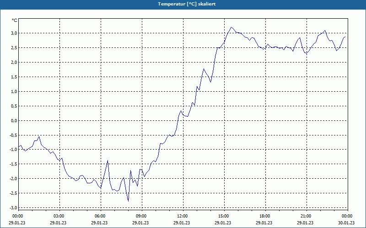
Task: Click the 30.01.23 date label
Action: 346,223
